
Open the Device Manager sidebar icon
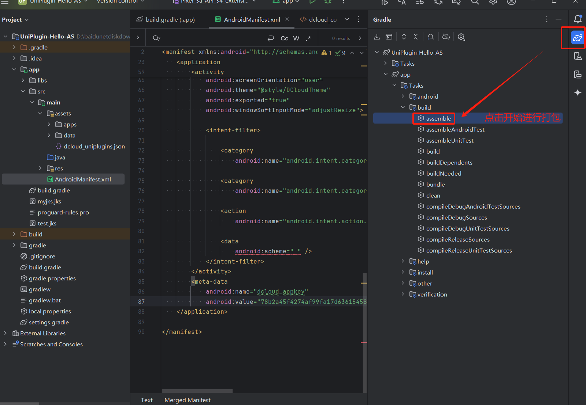[x=578, y=56]
